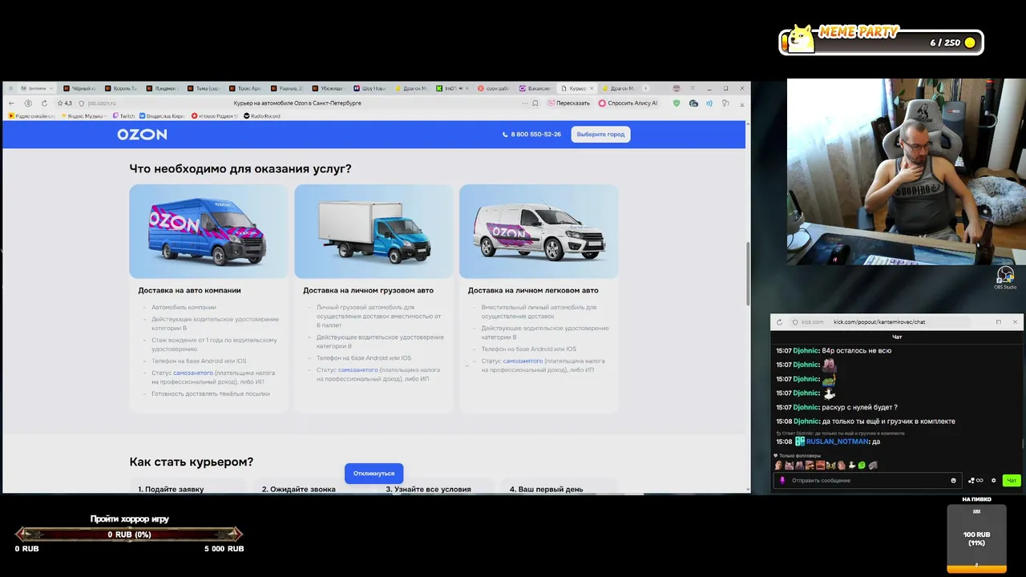This screenshot has height=577, width=1026.
Task: Reload the kick.com chat popout
Action: click(x=779, y=322)
